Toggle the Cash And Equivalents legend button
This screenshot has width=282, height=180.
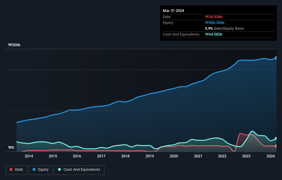click(79, 170)
